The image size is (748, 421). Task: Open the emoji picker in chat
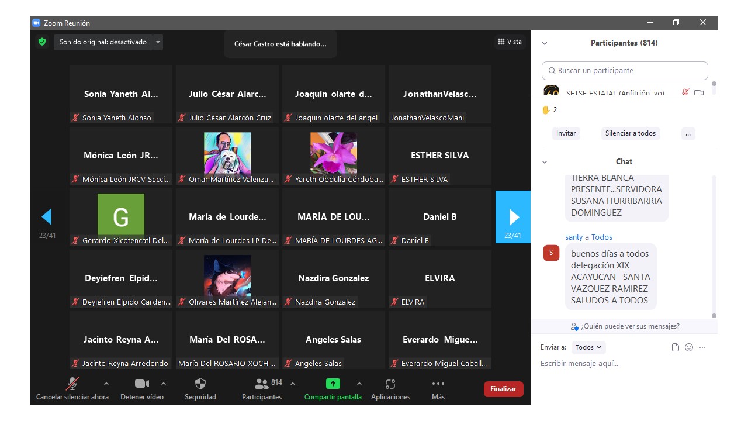tap(689, 347)
